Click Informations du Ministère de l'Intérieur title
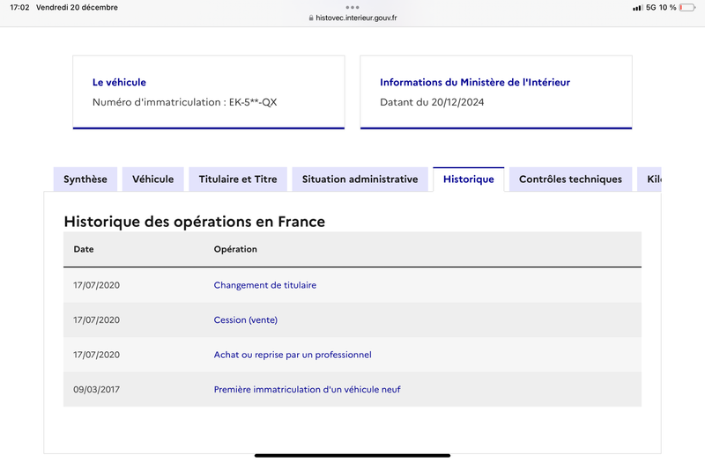The image size is (705, 462). coord(475,82)
